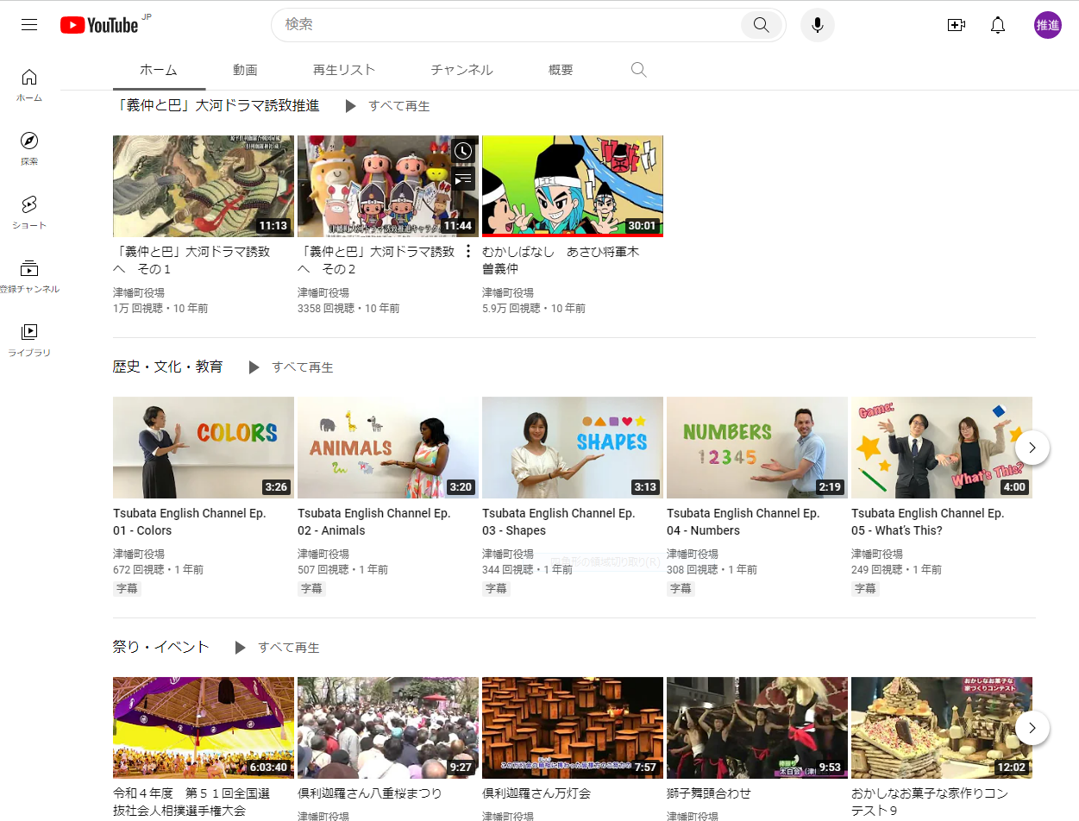Open the NUMBERS video thumbnail
This screenshot has height=821, width=1079.
pyautogui.click(x=757, y=448)
